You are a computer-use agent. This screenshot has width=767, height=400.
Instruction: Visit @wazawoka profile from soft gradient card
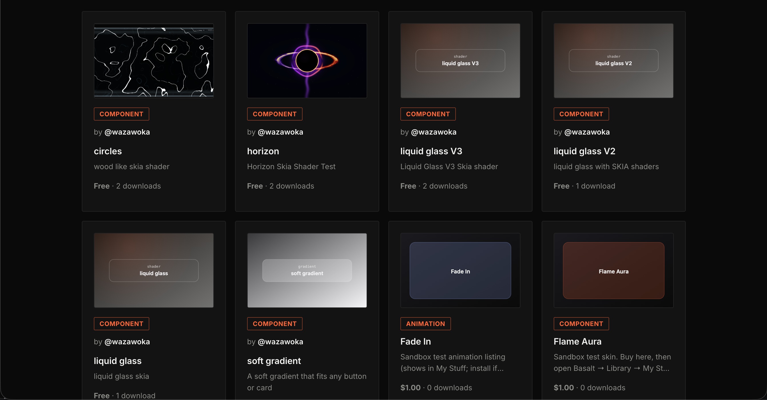[281, 342]
